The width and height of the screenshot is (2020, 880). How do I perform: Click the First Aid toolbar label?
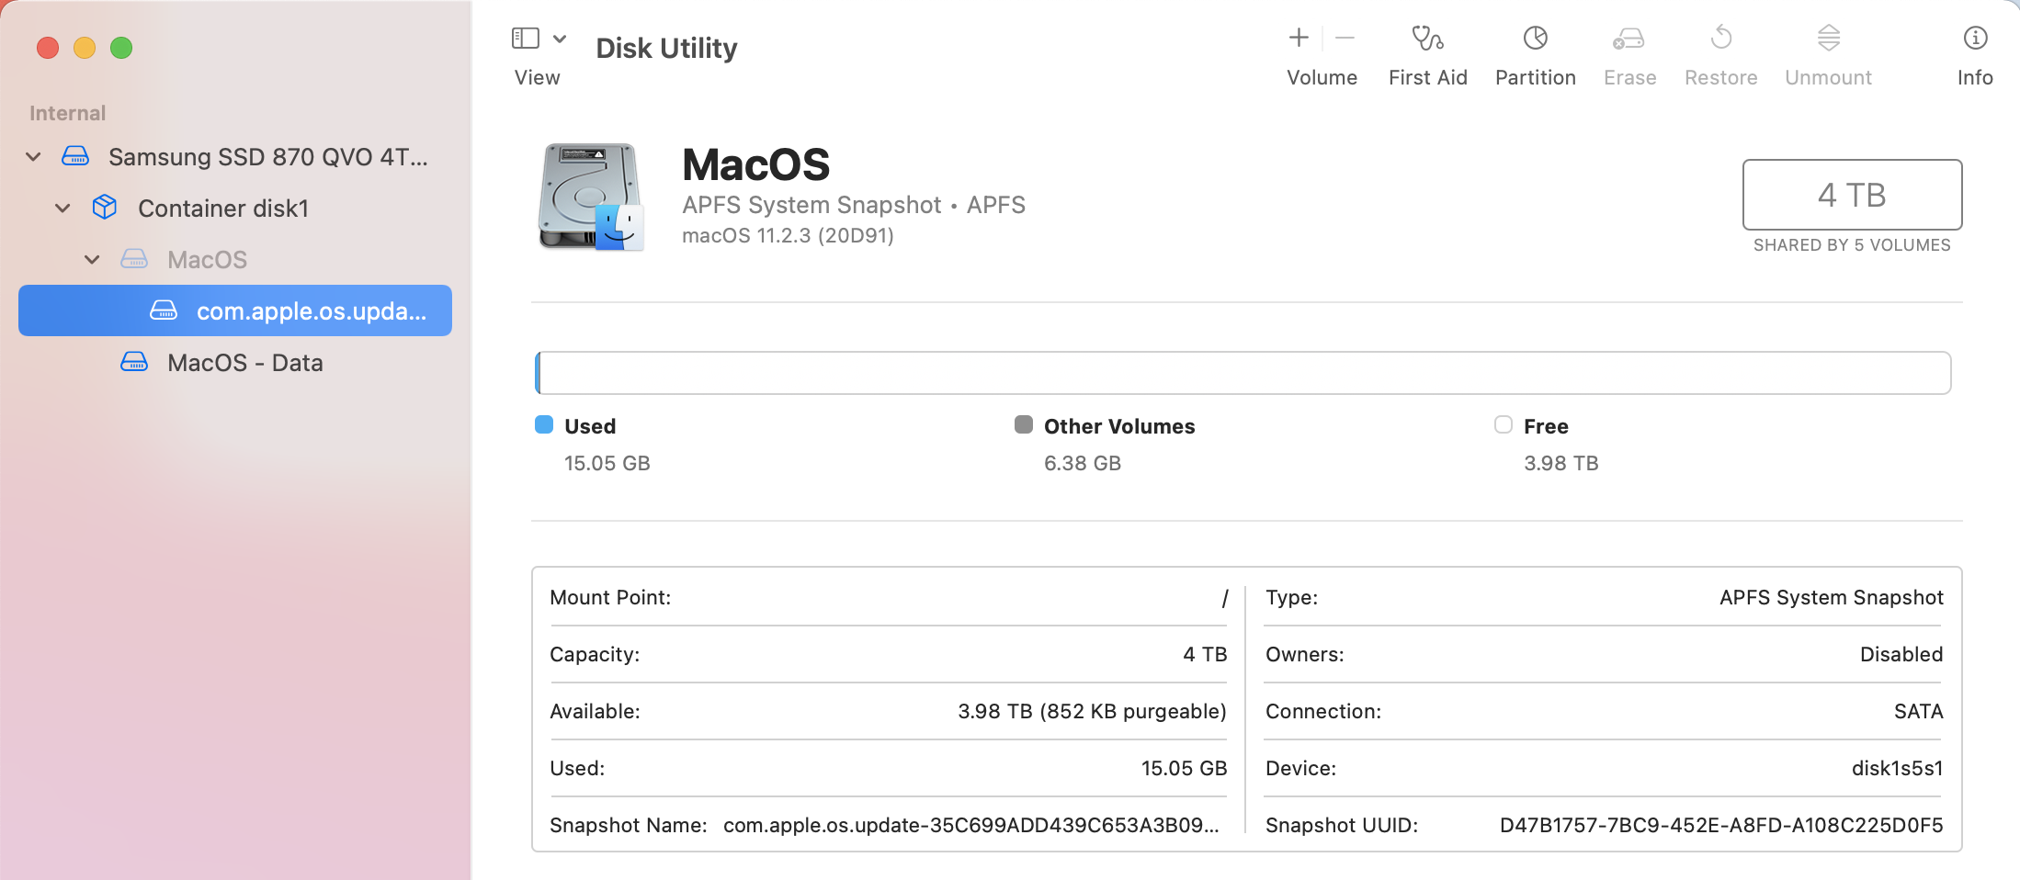1427,77
